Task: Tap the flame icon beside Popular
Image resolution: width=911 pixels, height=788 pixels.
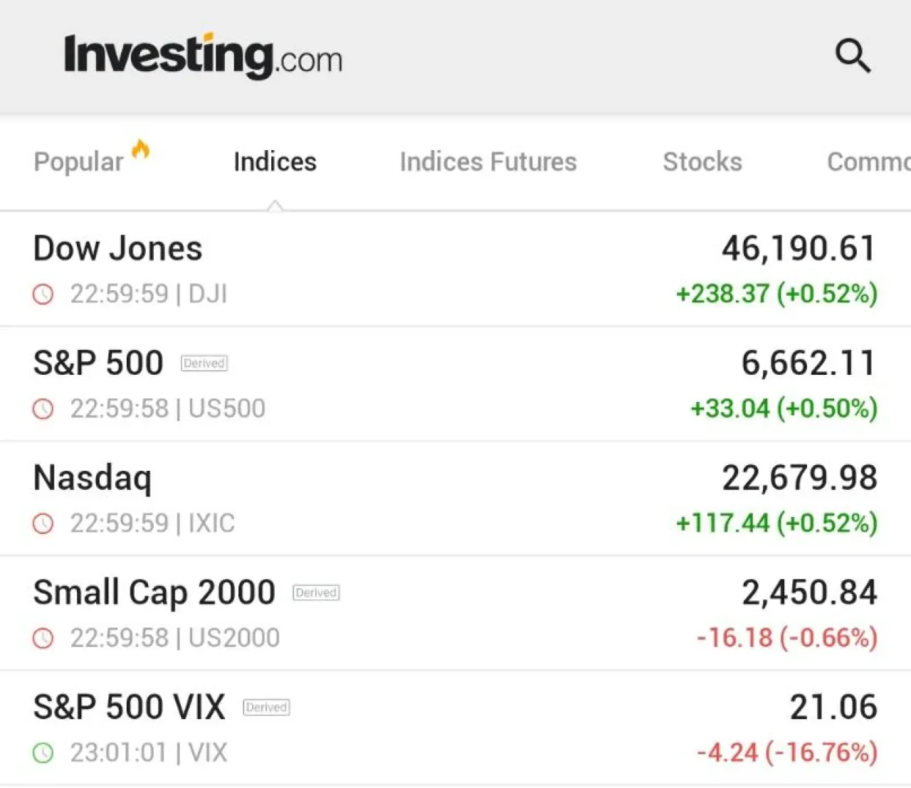Action: 141,149
